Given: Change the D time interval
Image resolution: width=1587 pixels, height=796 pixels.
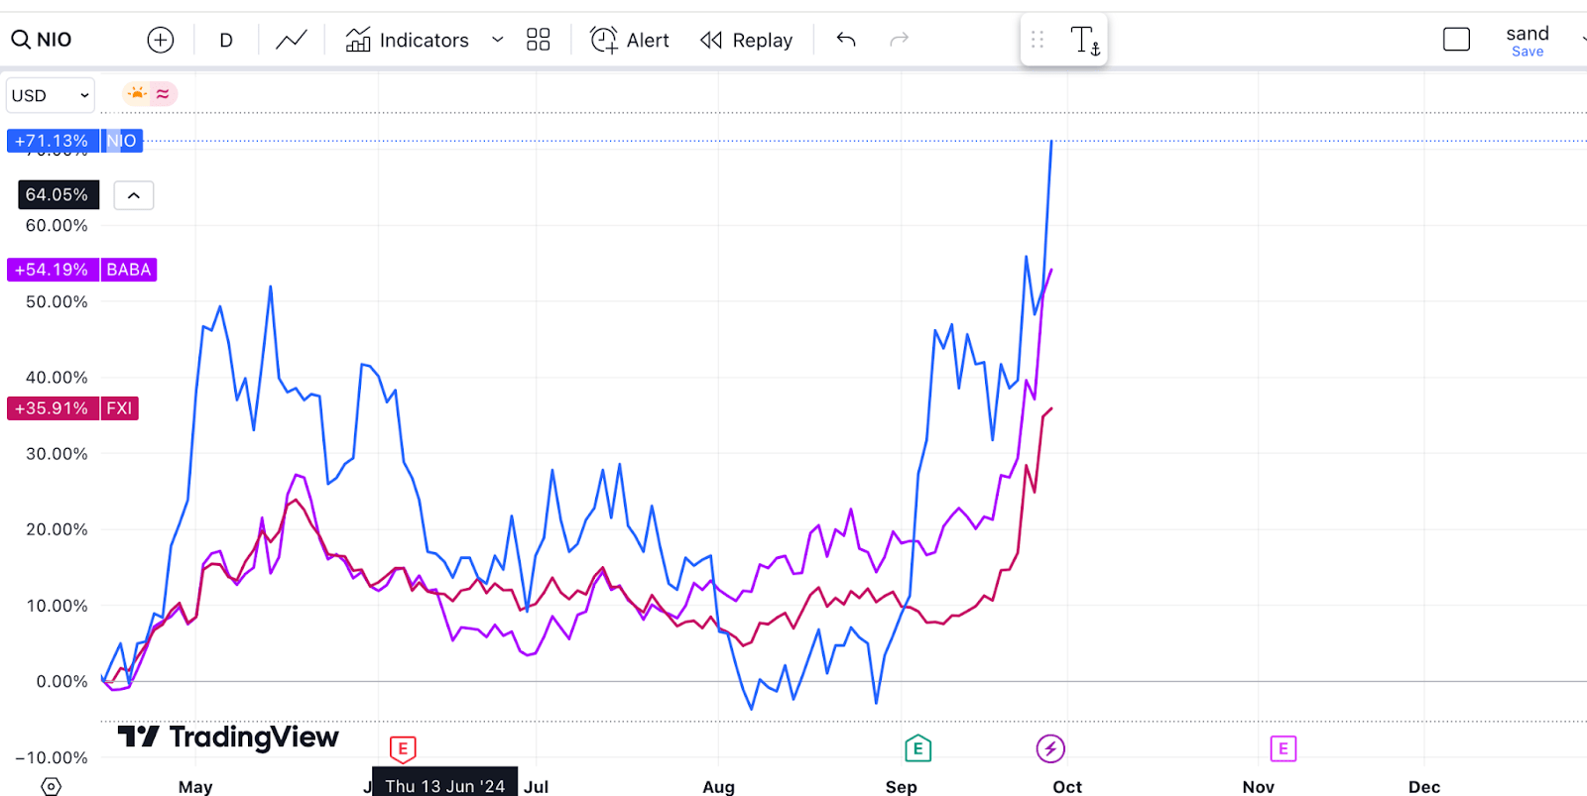Looking at the screenshot, I should (x=226, y=40).
